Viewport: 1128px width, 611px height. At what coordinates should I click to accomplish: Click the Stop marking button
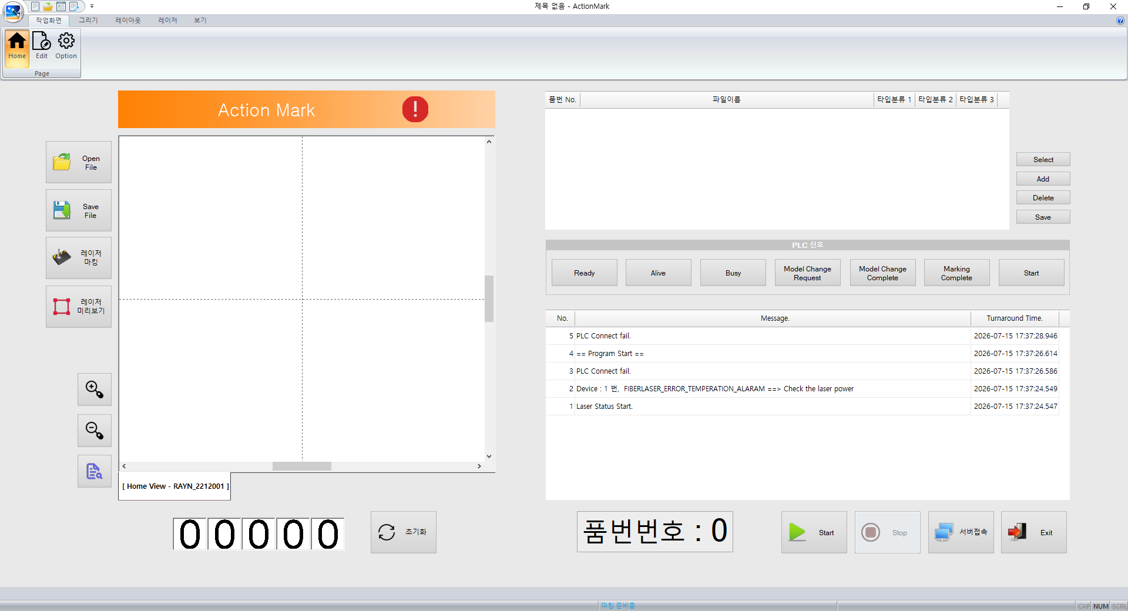[888, 532]
